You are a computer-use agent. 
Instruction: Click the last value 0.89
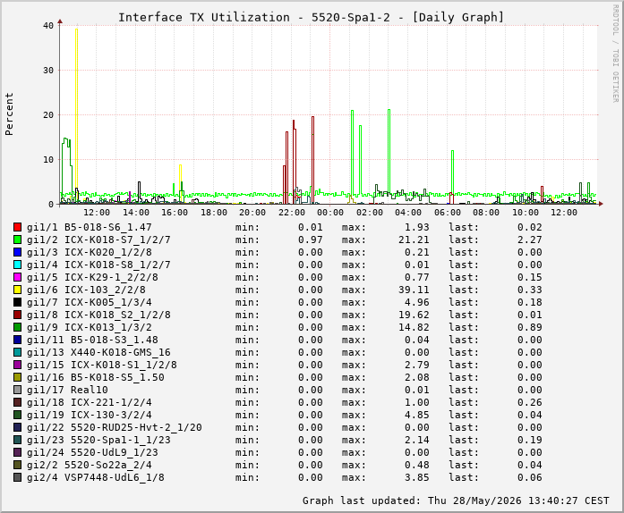(x=530, y=327)
